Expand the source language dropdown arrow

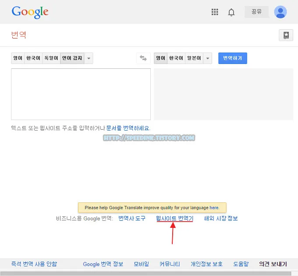coord(89,58)
